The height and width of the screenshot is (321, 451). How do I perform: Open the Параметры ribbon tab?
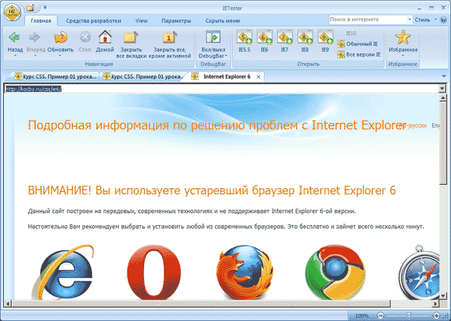[176, 21]
